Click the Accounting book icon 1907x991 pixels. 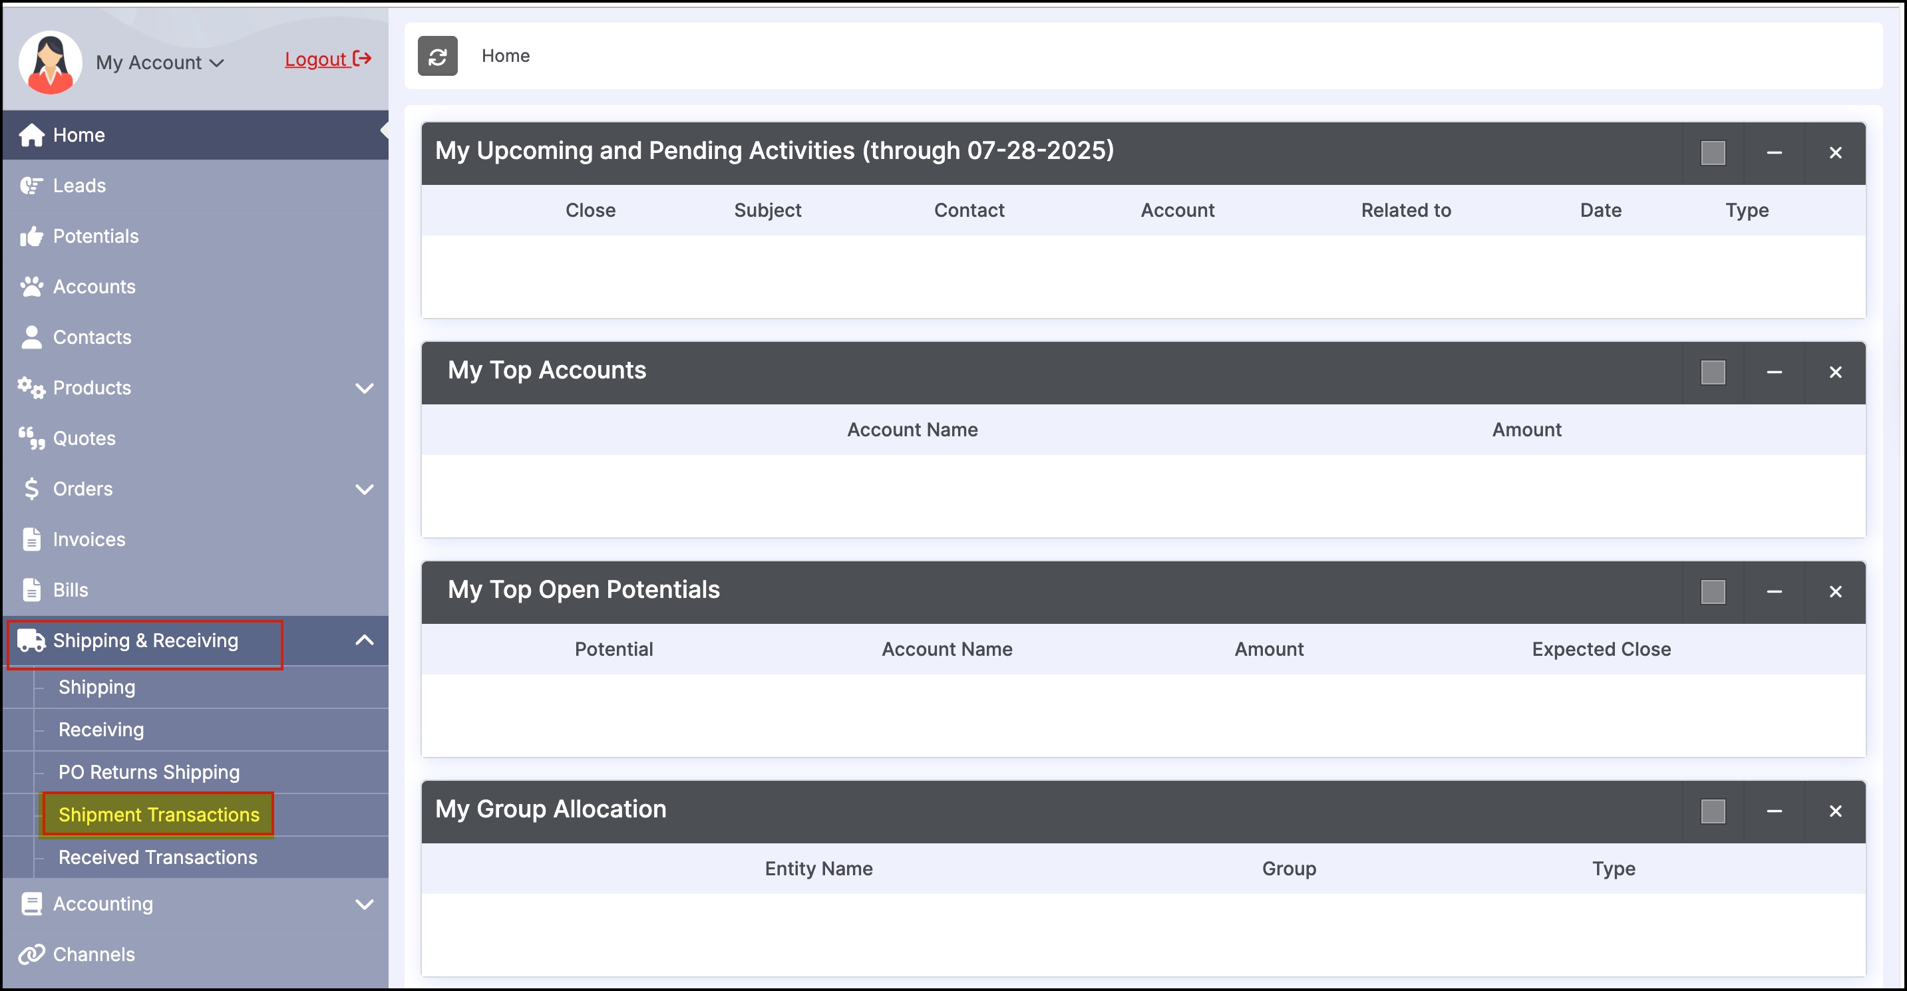click(x=31, y=904)
